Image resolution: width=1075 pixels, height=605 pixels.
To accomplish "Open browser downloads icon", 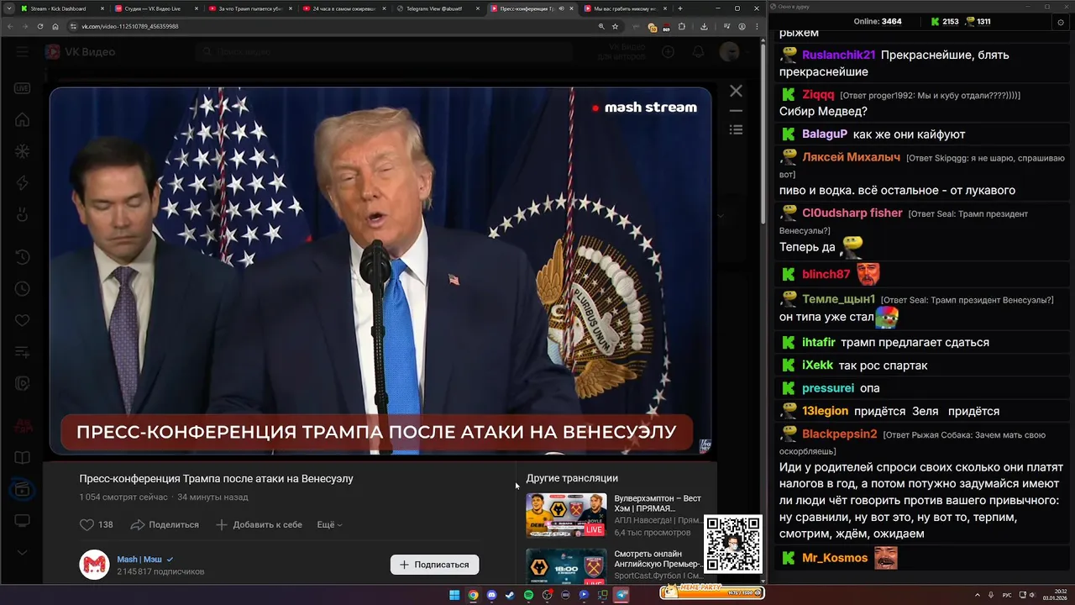I will 704,26.
